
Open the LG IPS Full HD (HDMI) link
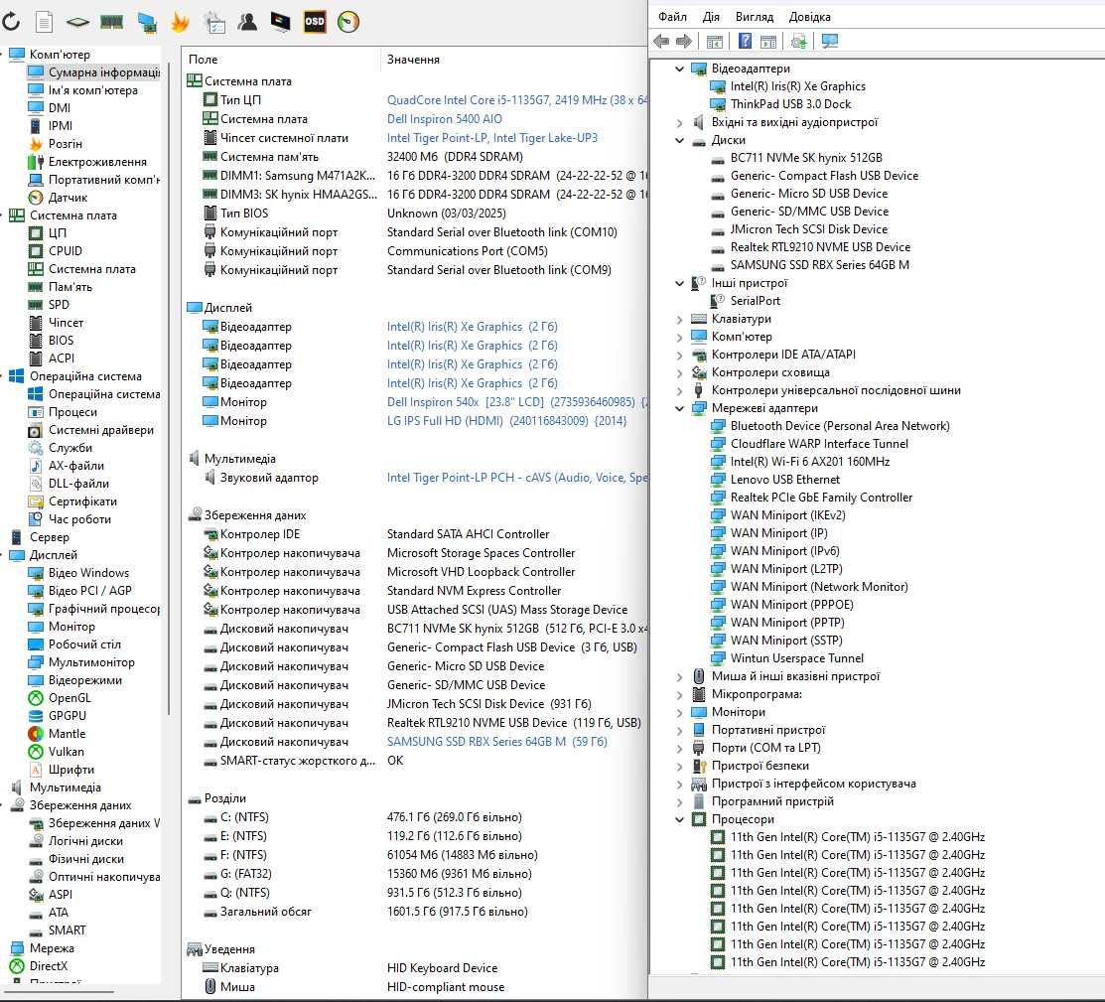(506, 421)
